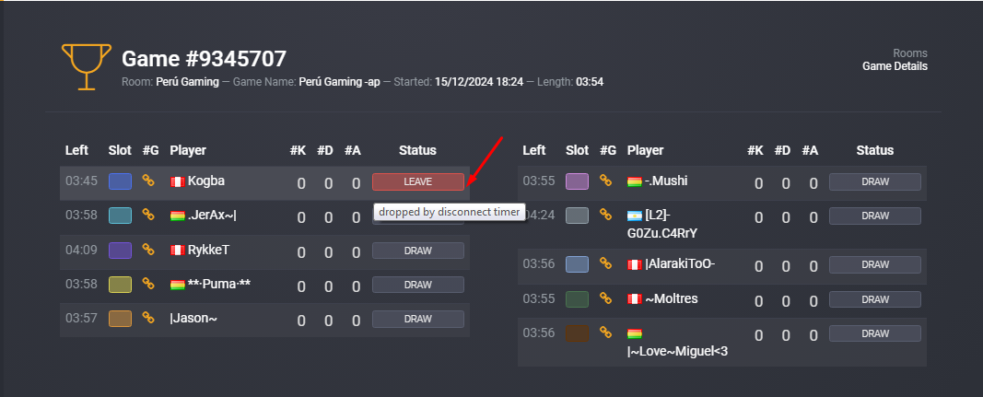The width and height of the screenshot is (983, 397).
Task: Click the DRAW status for RykkeT
Action: 418,251
